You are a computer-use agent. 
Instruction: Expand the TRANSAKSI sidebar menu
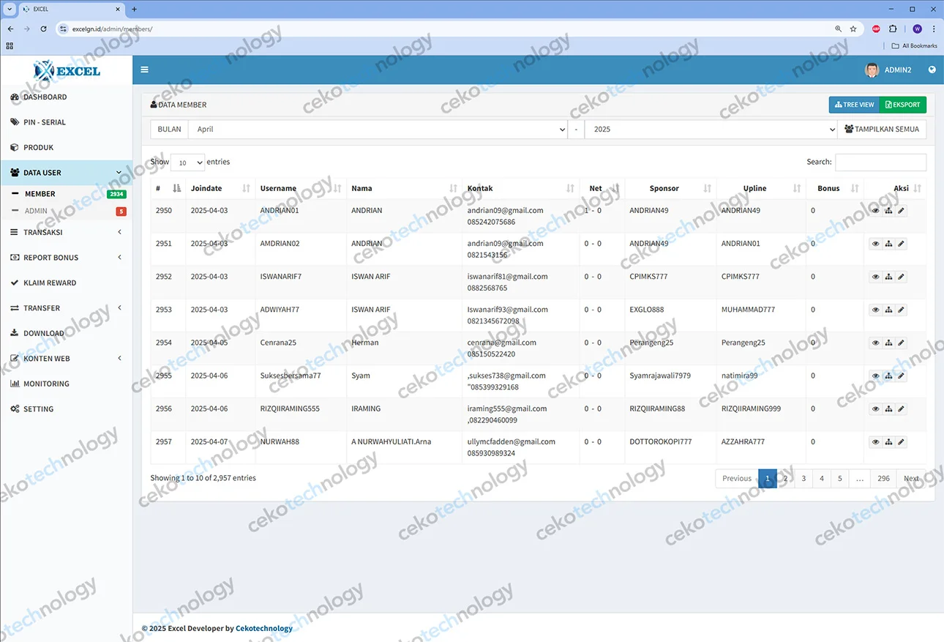pyautogui.click(x=66, y=232)
